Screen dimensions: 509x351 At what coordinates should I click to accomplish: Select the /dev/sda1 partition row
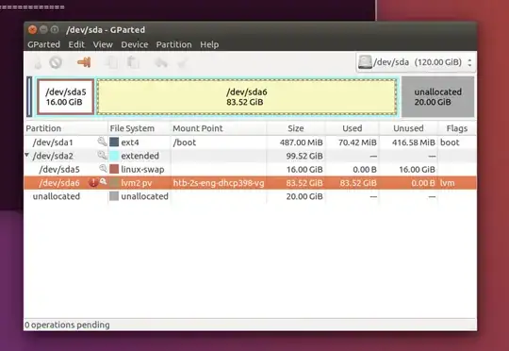coord(251,142)
